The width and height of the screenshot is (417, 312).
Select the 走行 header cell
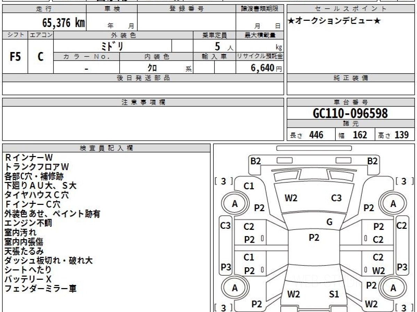[x=44, y=9]
